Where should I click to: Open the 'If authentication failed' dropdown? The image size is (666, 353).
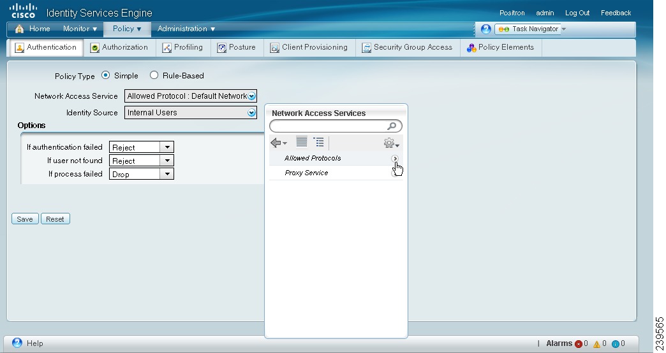167,147
